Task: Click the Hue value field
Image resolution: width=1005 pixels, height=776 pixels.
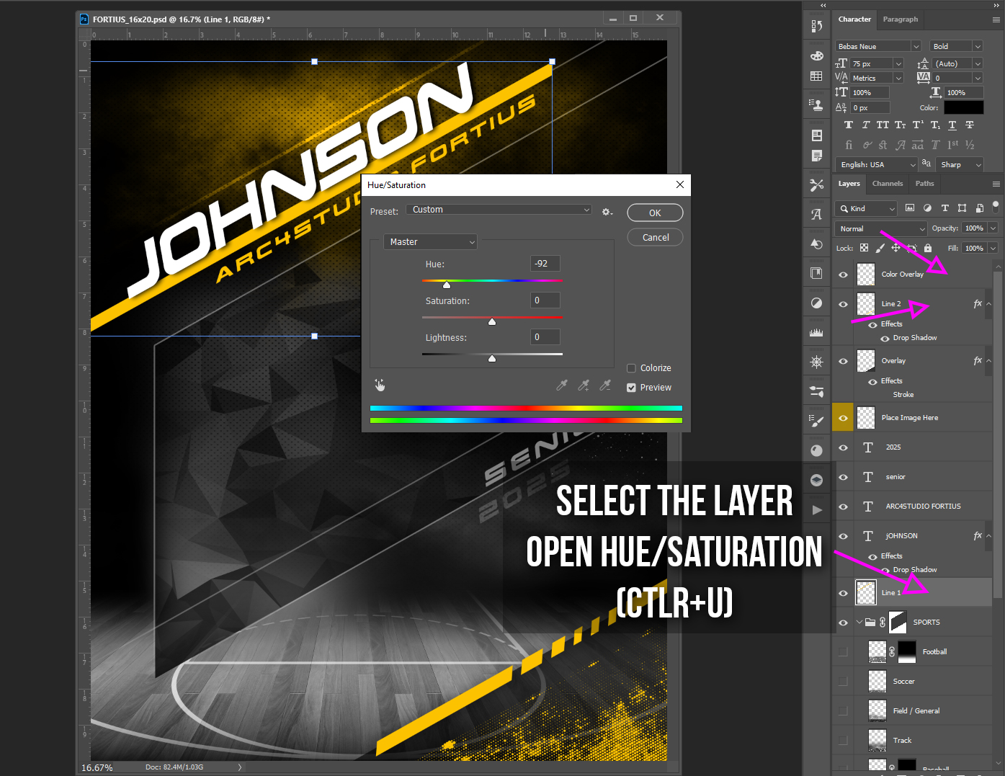Action: click(545, 264)
